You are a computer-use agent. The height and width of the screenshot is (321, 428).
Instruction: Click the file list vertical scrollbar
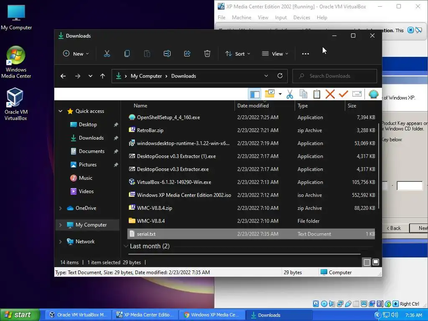click(x=378, y=166)
